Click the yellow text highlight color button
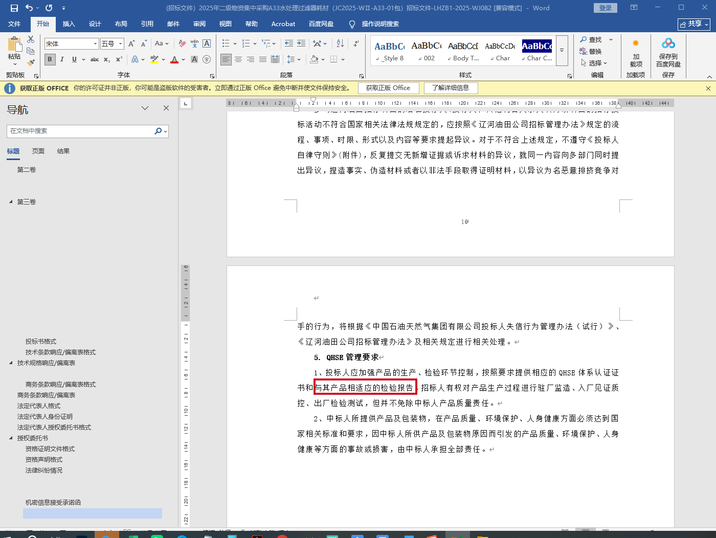 [x=154, y=59]
